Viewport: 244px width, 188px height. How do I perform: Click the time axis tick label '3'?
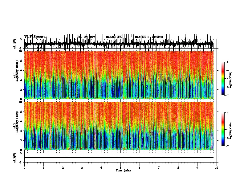coord(82,168)
